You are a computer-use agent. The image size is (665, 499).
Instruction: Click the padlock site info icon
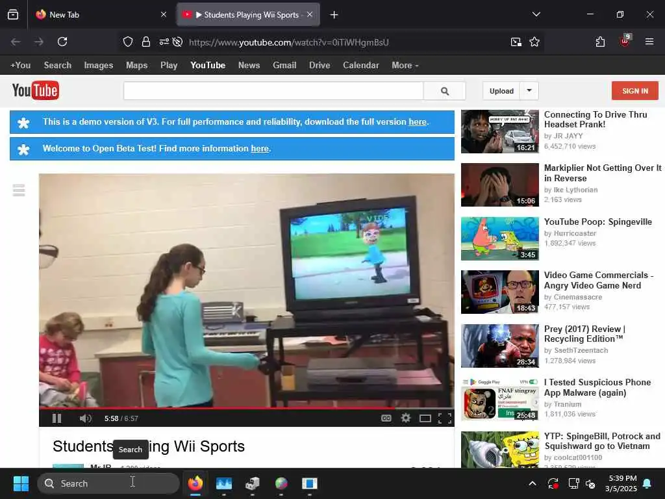point(146,42)
